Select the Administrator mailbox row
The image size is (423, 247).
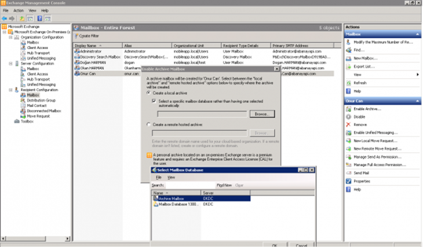pos(203,51)
